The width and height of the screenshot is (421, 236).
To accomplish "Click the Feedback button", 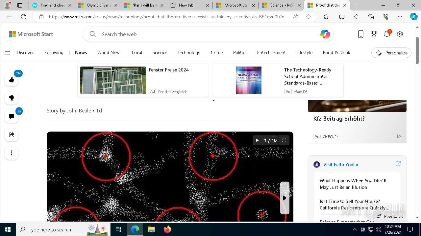I will [390, 216].
